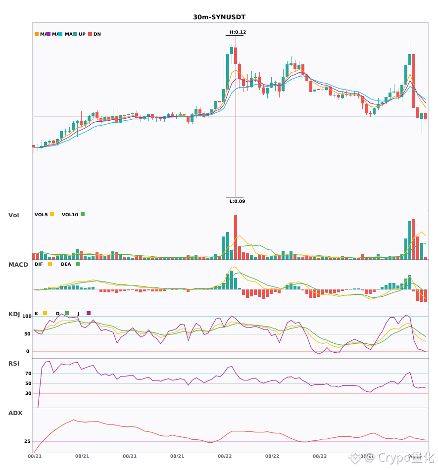
Task: Click the yellow VOL5 swatch
Action: [52, 214]
